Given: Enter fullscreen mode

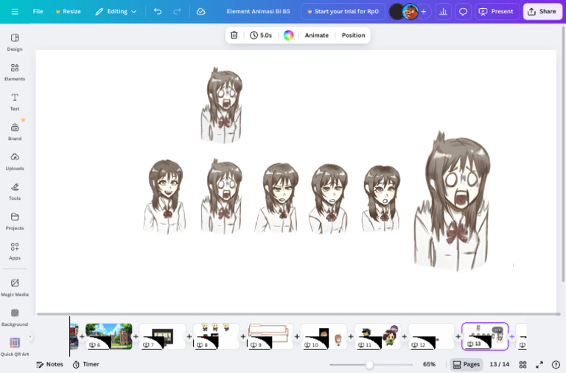Looking at the screenshot, I should (x=539, y=365).
